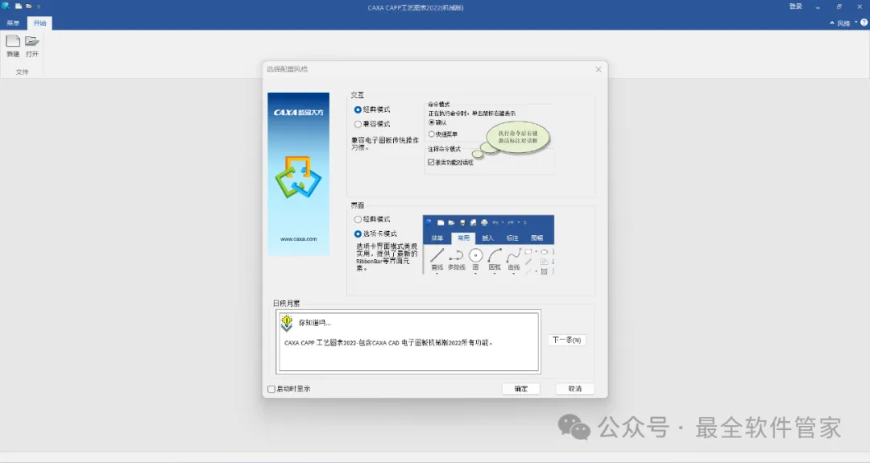Click the 多段线 polyline tool in preview
Viewport: 870px width, 463px height.
click(456, 260)
